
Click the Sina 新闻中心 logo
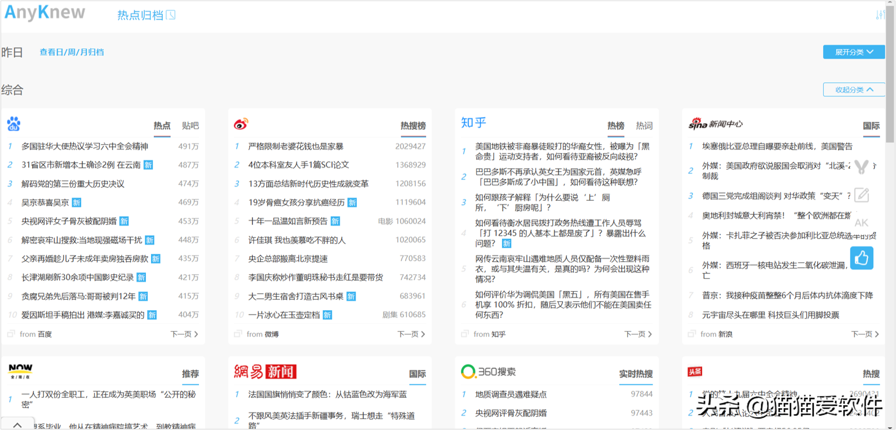716,124
